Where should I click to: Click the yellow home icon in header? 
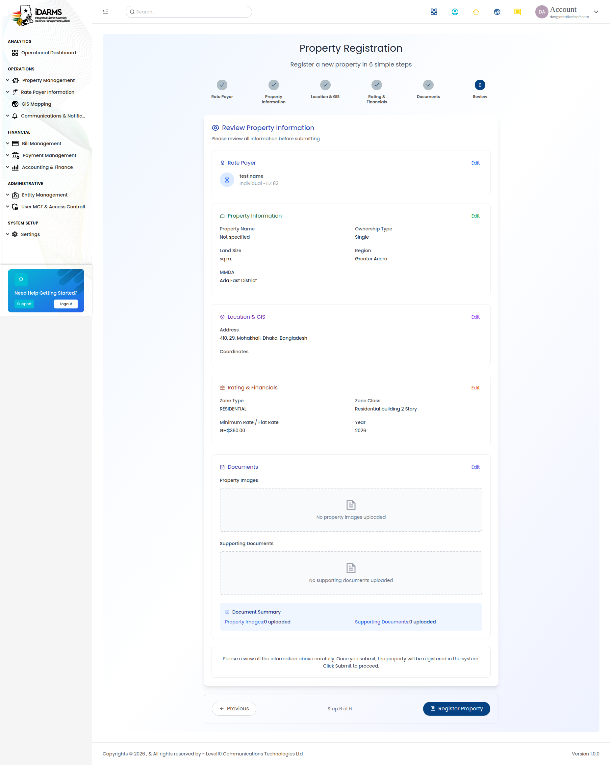tap(476, 12)
